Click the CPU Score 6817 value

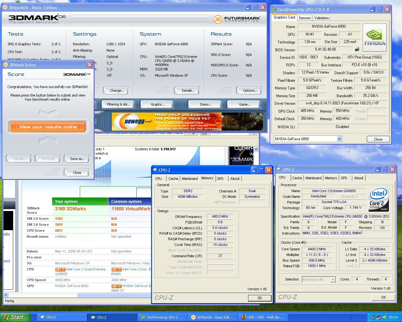click(59, 230)
